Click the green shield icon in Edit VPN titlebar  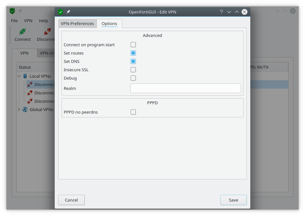(x=60, y=12)
